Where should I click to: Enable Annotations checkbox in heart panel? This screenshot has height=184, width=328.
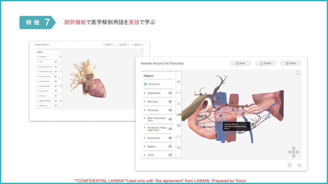tap(38, 57)
